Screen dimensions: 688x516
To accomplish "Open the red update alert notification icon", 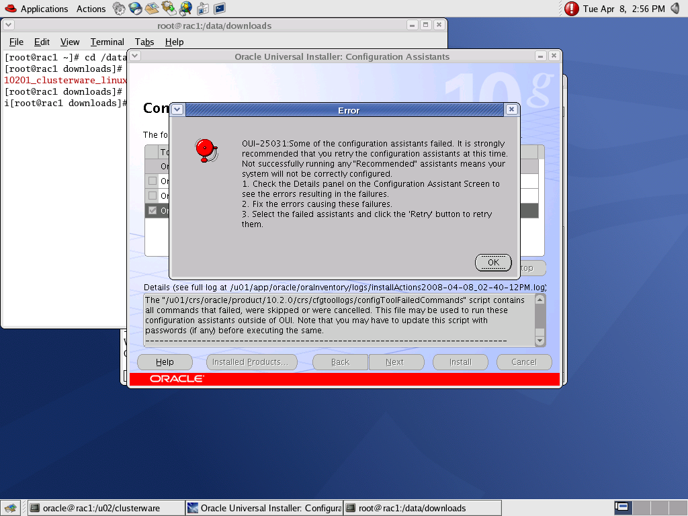I will [571, 9].
